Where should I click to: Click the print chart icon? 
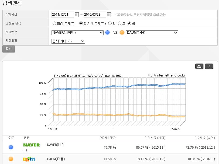[x=199, y=67]
